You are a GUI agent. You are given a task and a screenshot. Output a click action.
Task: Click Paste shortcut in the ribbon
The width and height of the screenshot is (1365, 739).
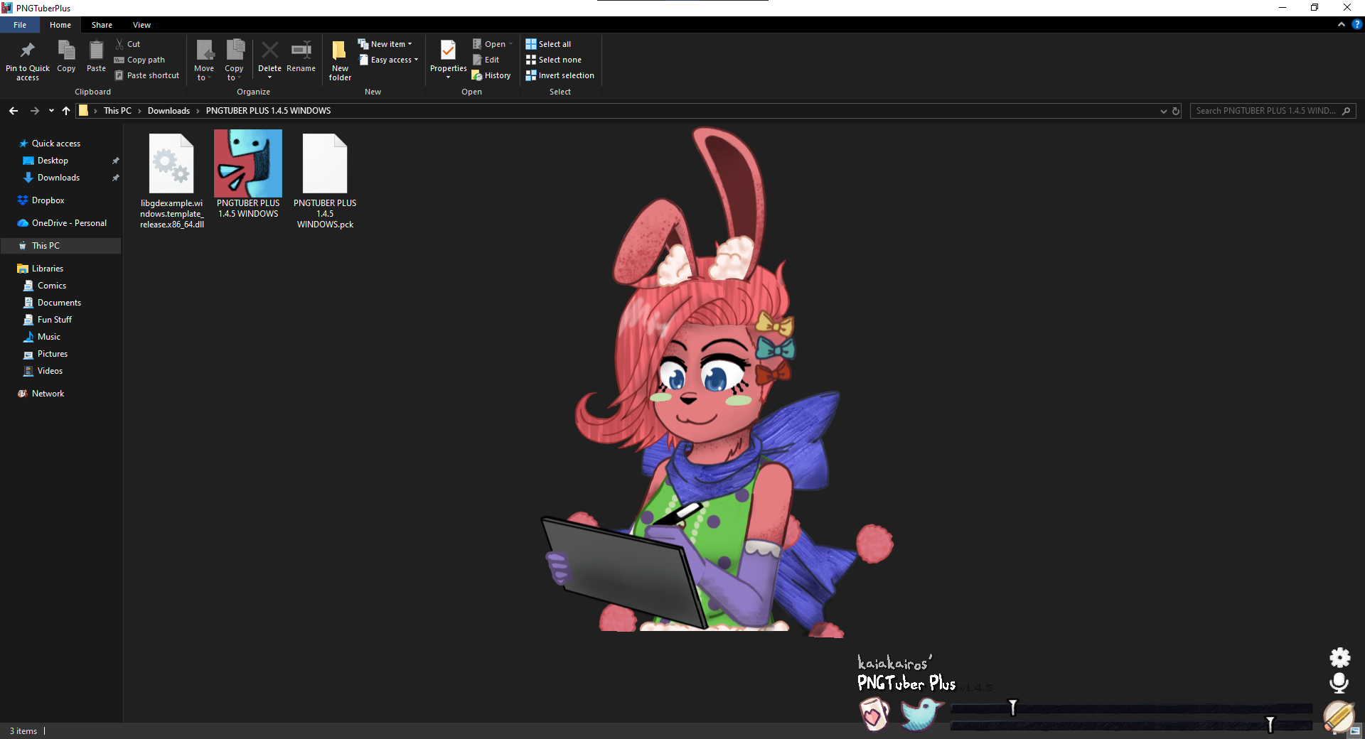(147, 75)
